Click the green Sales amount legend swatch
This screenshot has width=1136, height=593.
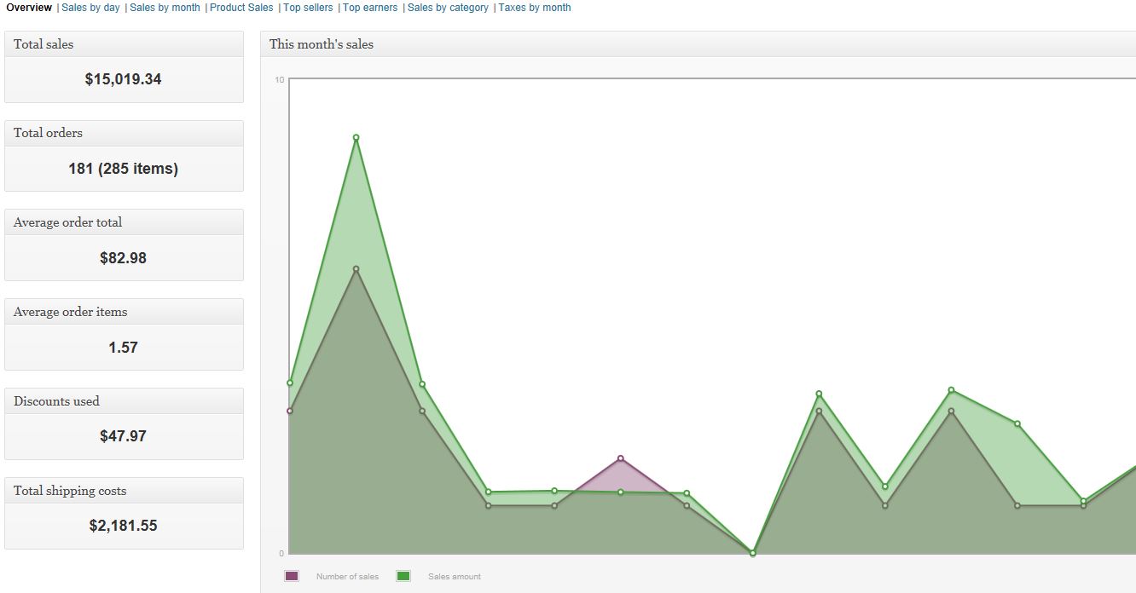pyautogui.click(x=403, y=576)
